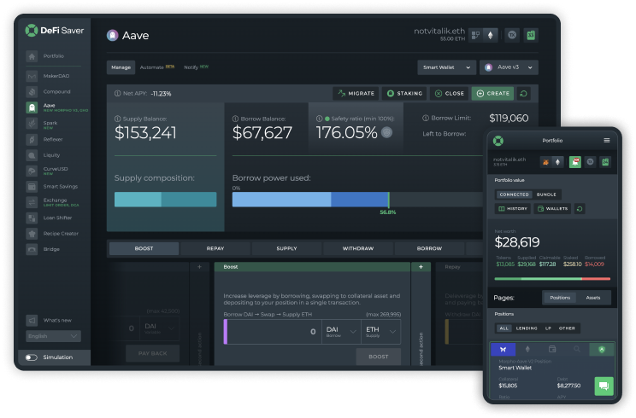
Task: Select the Aave sidebar icon
Action: (x=32, y=107)
